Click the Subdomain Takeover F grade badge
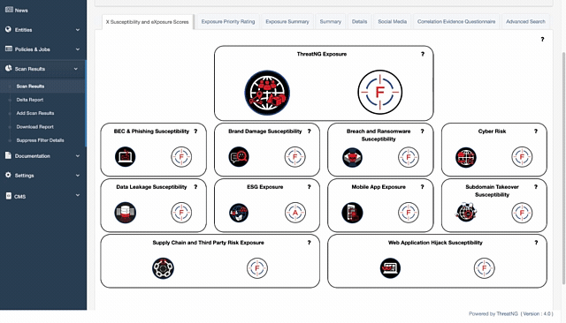This screenshot has width=566, height=323. [x=522, y=213]
